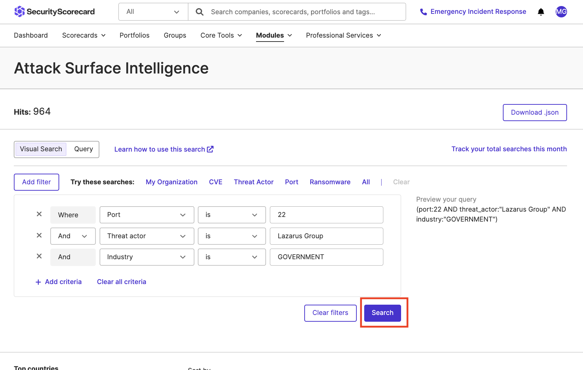The image size is (583, 370).
Task: Edit the Lazarus Group value field
Action: [x=327, y=236]
